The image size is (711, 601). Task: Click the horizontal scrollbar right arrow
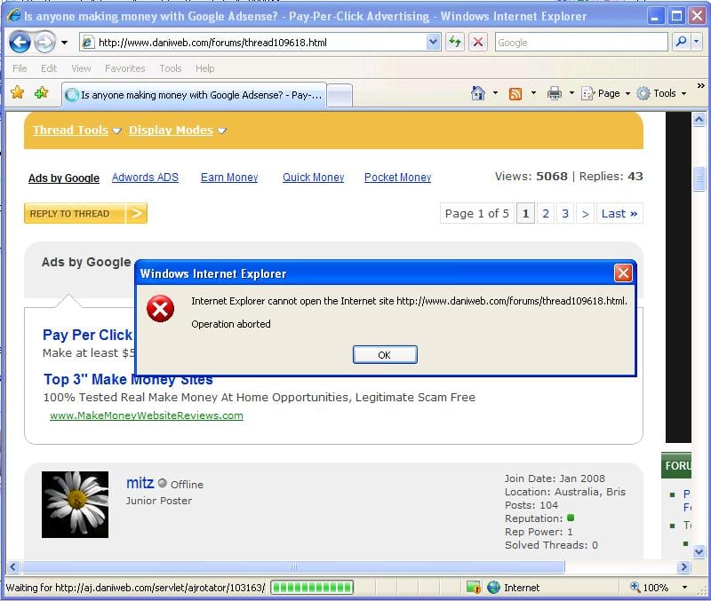(x=683, y=566)
